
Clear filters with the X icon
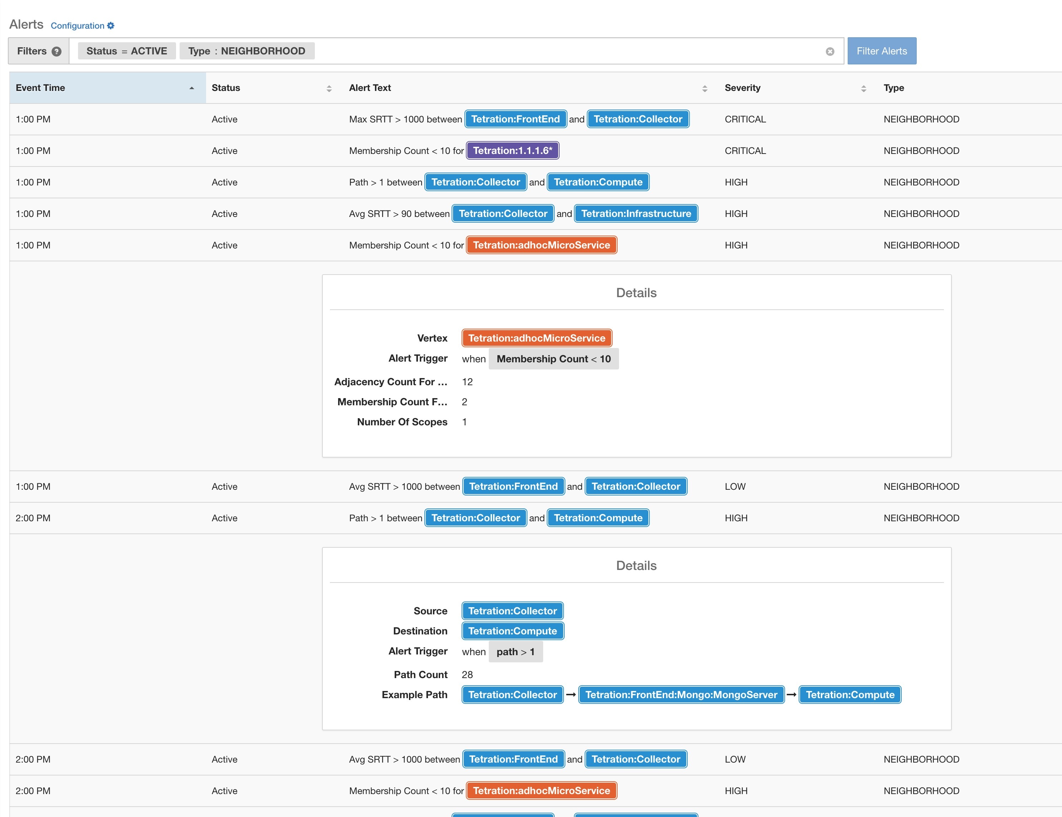pyautogui.click(x=830, y=52)
